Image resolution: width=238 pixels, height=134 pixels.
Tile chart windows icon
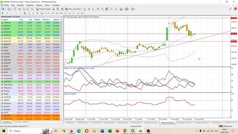click(x=107, y=9)
